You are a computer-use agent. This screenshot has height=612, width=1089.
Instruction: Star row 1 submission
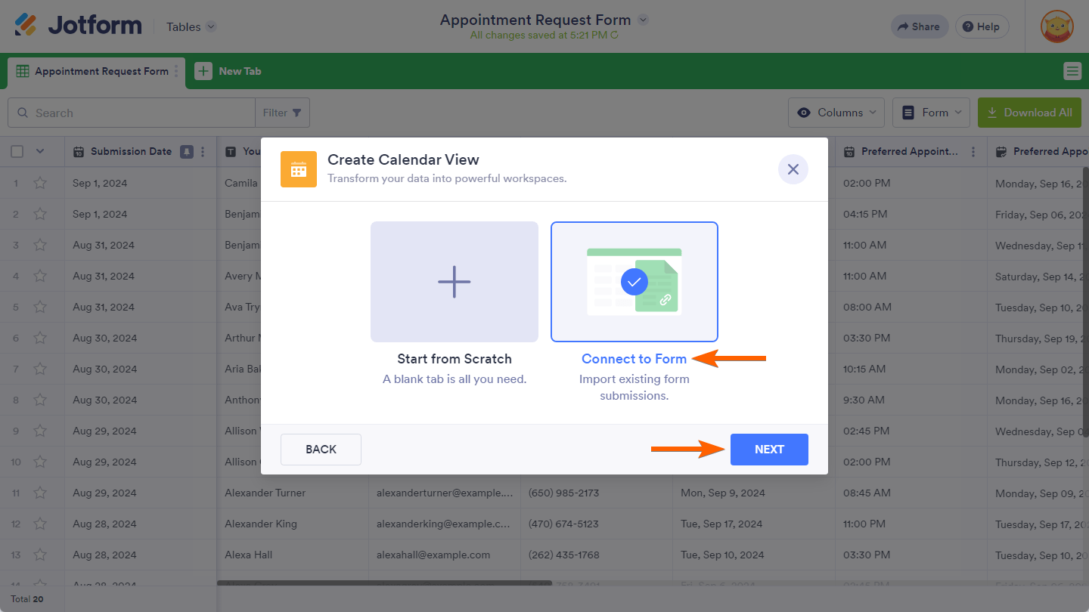click(x=40, y=183)
